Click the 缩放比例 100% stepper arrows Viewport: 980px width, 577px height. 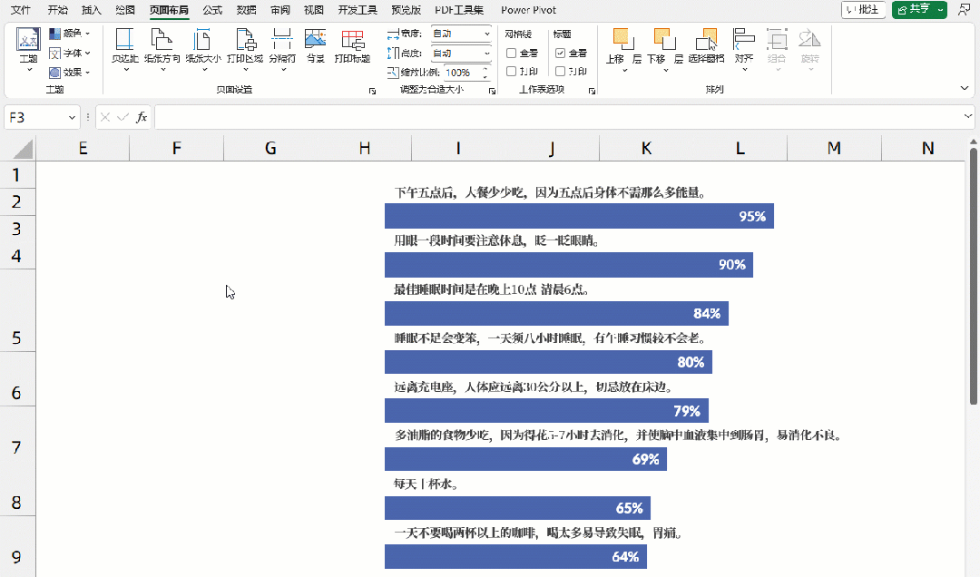click(x=485, y=73)
